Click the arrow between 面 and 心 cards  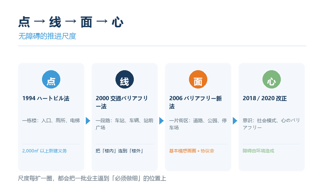(x=235, y=121)
